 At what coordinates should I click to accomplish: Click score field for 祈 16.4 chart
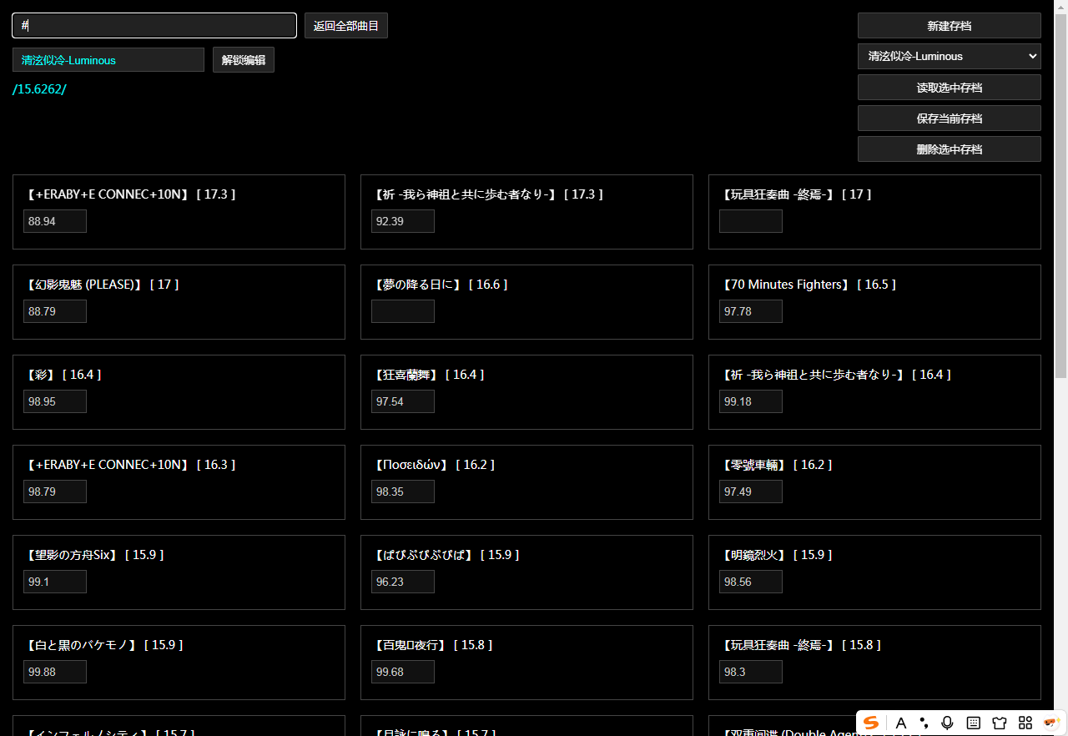(751, 401)
